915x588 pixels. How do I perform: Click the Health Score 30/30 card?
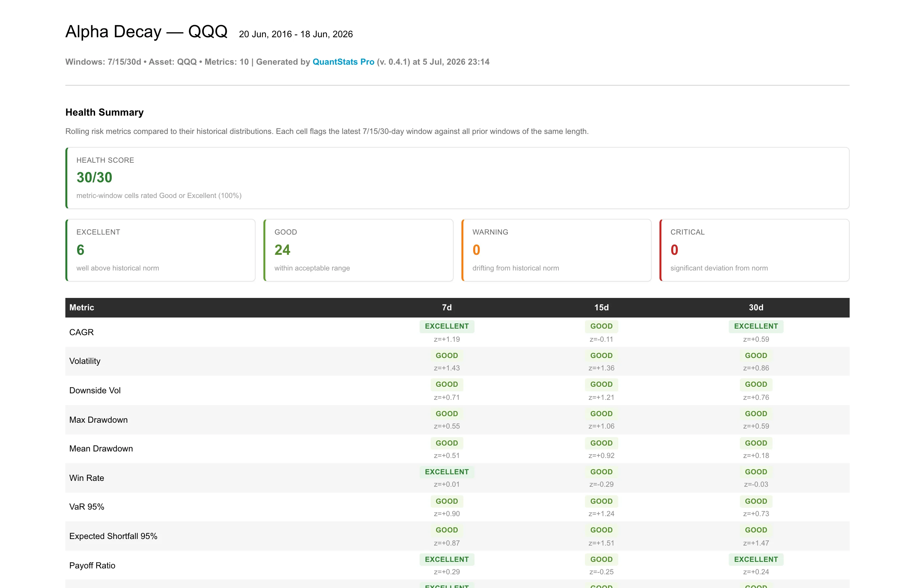[457, 178]
